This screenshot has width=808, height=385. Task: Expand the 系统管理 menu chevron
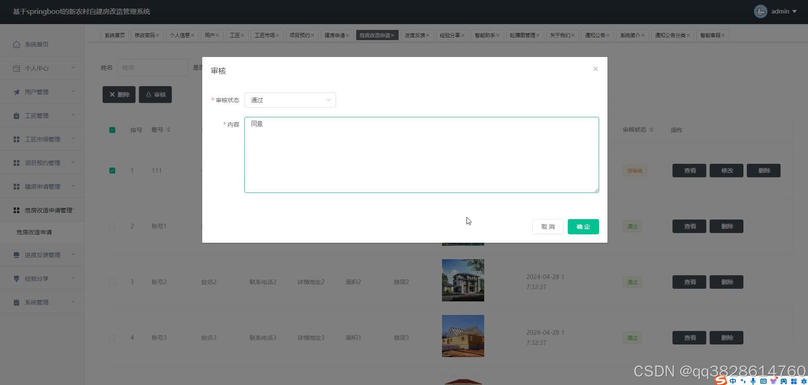[x=73, y=301]
